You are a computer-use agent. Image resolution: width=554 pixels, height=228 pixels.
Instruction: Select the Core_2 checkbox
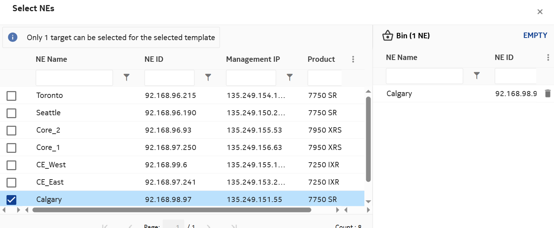click(12, 130)
